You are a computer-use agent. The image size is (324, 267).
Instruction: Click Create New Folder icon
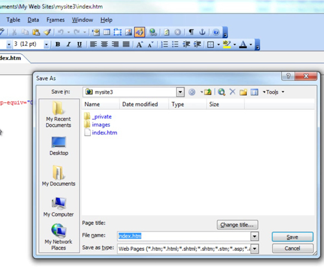pyautogui.click(x=243, y=92)
